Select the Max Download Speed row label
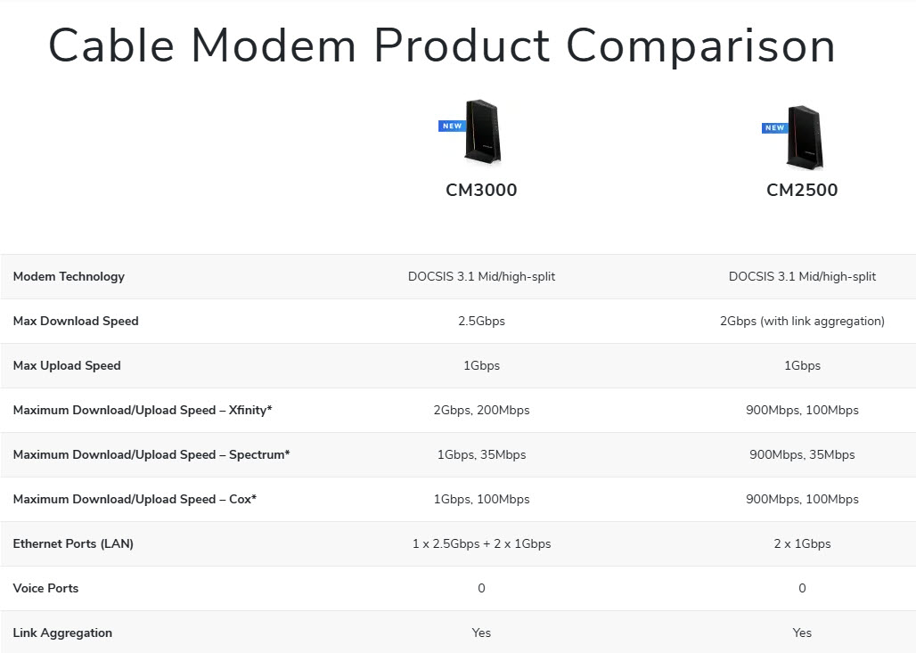This screenshot has width=916, height=653. click(x=76, y=321)
